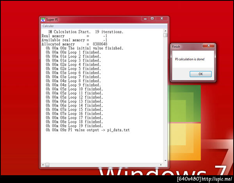
Task: Click the 'Loop 9 finished.' line
Action: (x=73, y=85)
